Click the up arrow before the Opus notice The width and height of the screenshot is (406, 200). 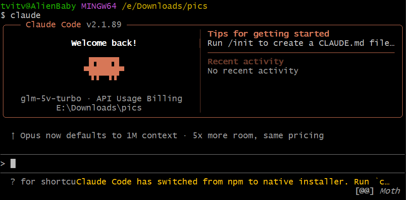(x=13, y=136)
